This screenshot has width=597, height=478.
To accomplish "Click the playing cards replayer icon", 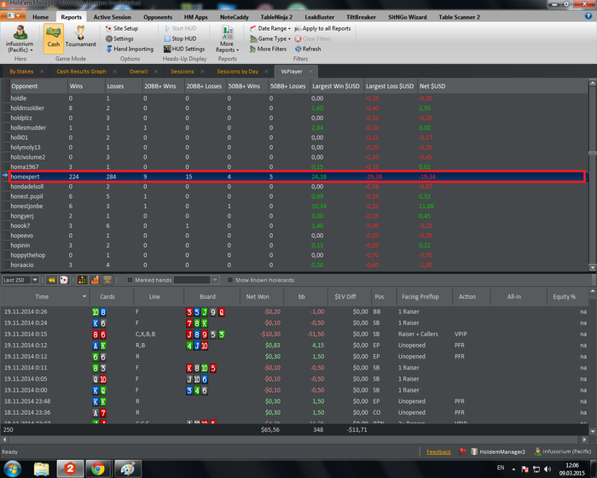I will [x=64, y=280].
